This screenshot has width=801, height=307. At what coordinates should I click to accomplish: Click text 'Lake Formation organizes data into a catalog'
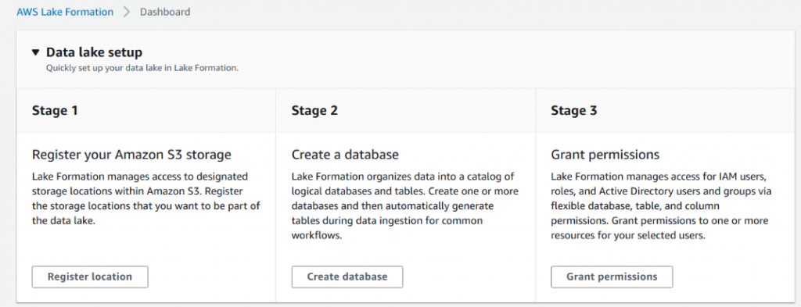(x=403, y=177)
